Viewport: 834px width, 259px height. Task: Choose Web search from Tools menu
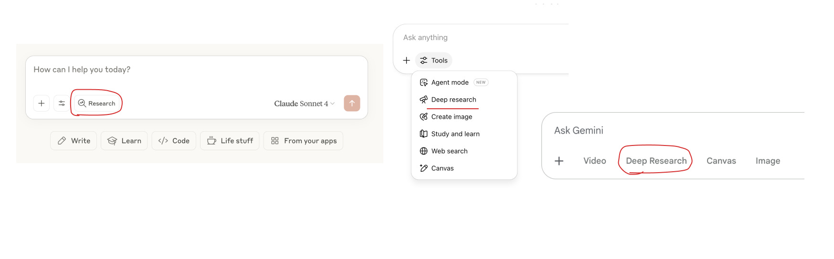(464, 151)
